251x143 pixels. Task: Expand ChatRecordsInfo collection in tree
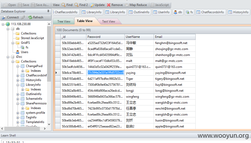tap(18, 76)
